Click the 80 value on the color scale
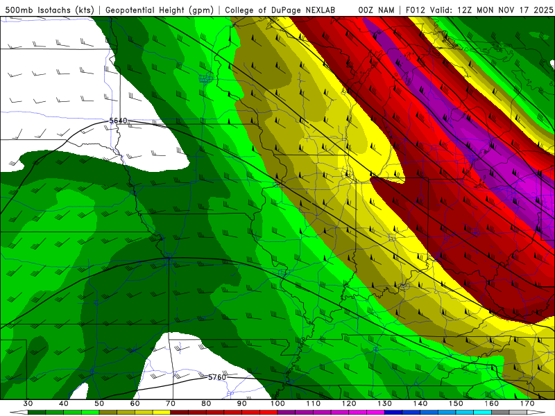 206,404
